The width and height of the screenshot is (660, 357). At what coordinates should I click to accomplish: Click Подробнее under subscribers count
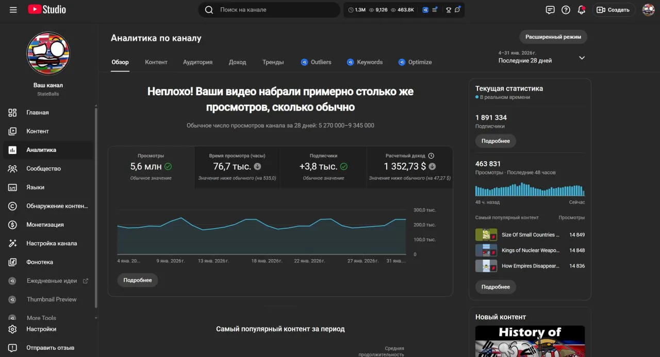tap(496, 141)
